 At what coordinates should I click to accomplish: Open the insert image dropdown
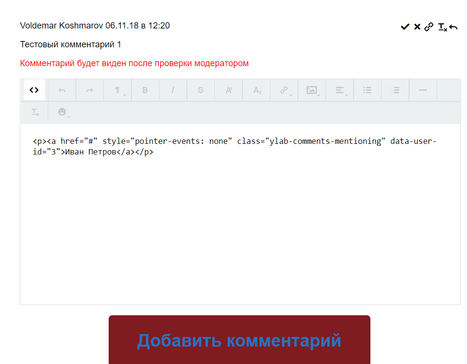(x=312, y=90)
